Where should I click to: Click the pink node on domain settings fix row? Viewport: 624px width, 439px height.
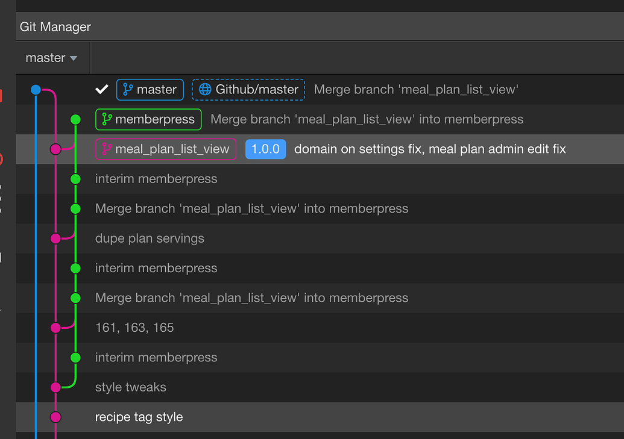[x=55, y=149]
